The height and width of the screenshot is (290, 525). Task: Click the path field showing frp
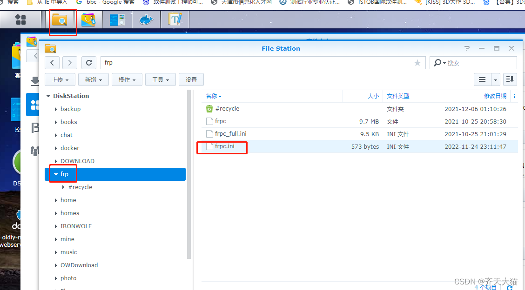click(263, 63)
